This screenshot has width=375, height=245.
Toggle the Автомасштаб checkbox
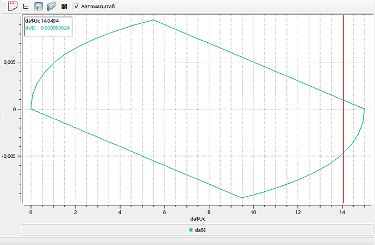coord(76,7)
